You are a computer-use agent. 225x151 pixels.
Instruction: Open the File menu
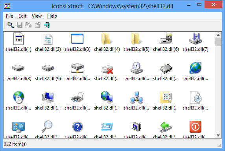(9, 16)
